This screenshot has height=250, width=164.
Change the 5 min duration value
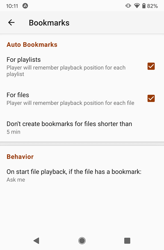coord(14,132)
